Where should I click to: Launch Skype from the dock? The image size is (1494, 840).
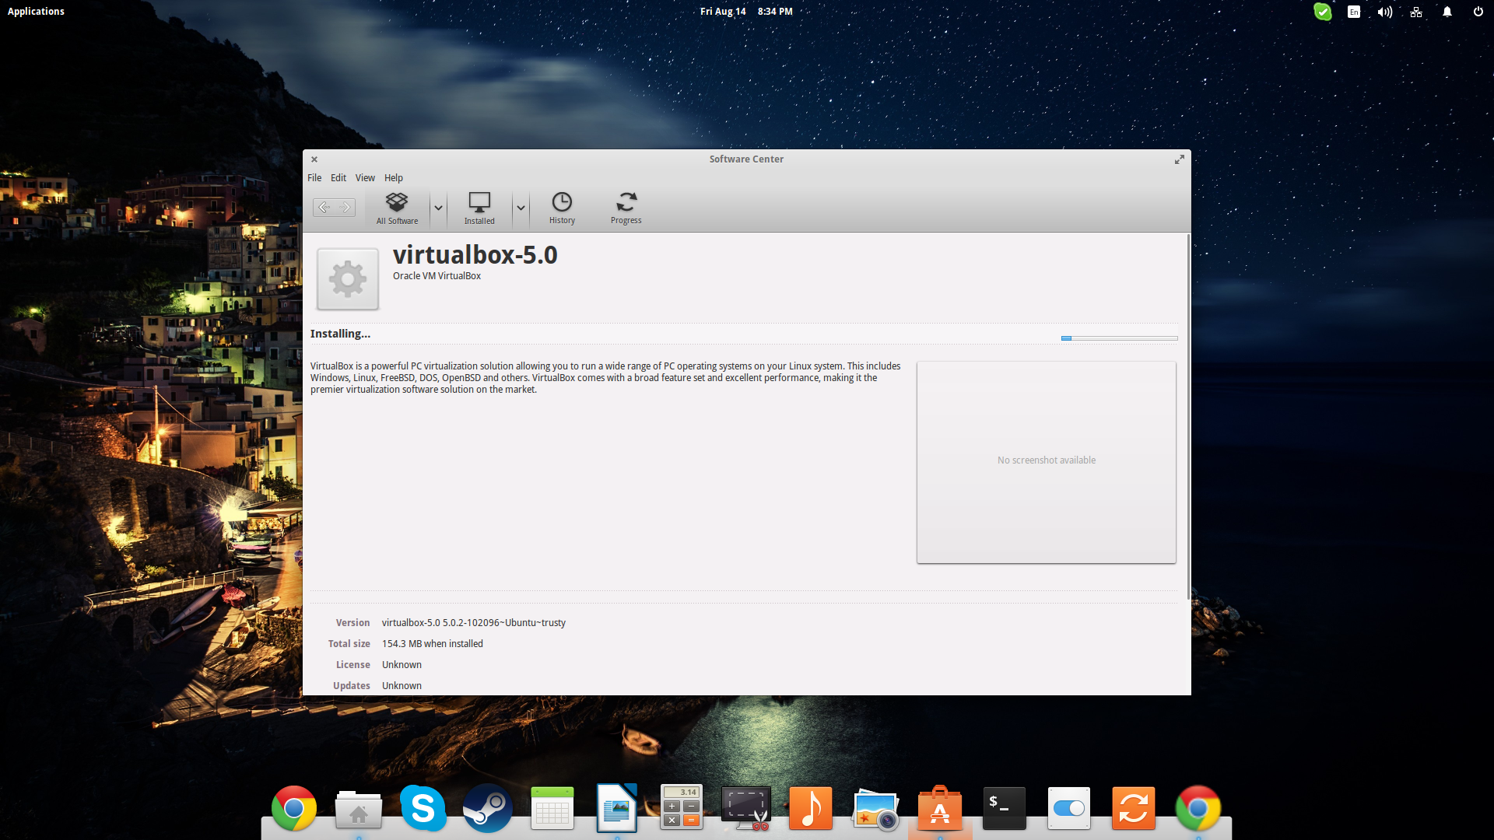click(423, 809)
